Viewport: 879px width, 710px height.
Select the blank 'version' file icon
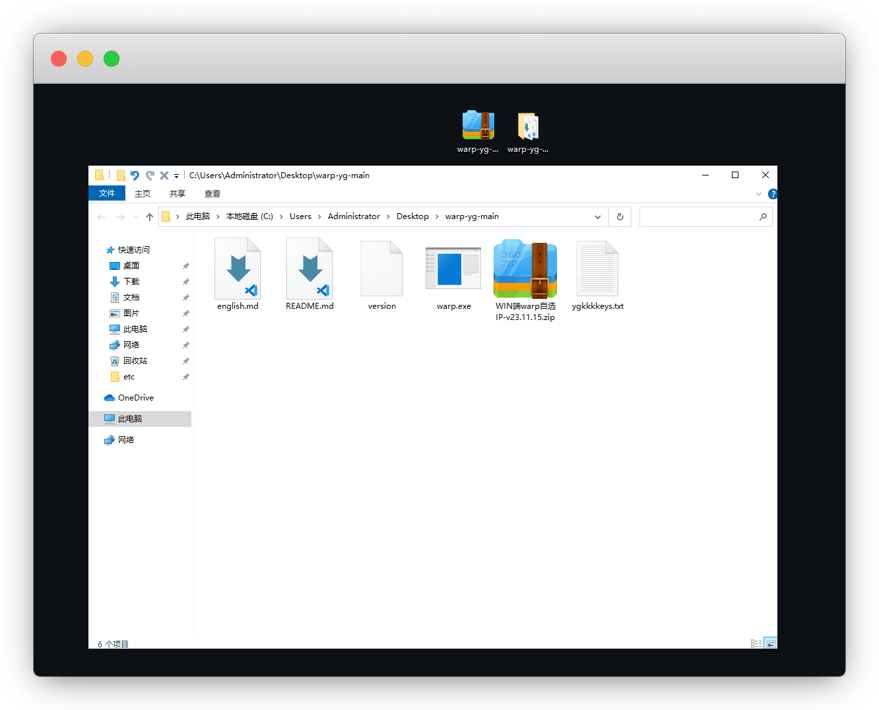point(381,269)
